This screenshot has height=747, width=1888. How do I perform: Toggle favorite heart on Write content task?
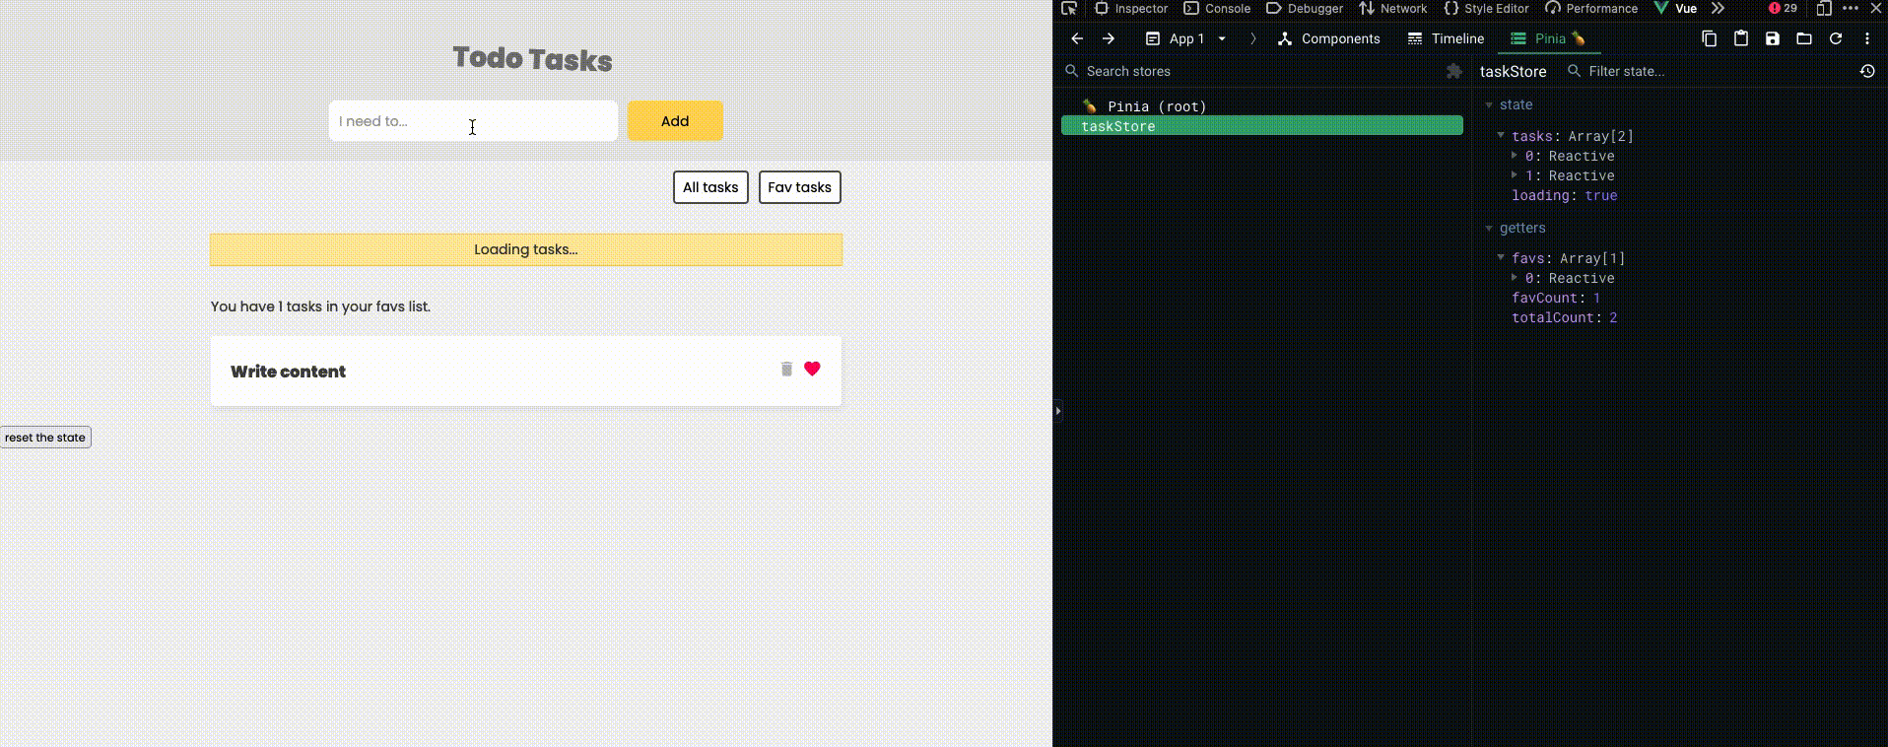(x=812, y=369)
